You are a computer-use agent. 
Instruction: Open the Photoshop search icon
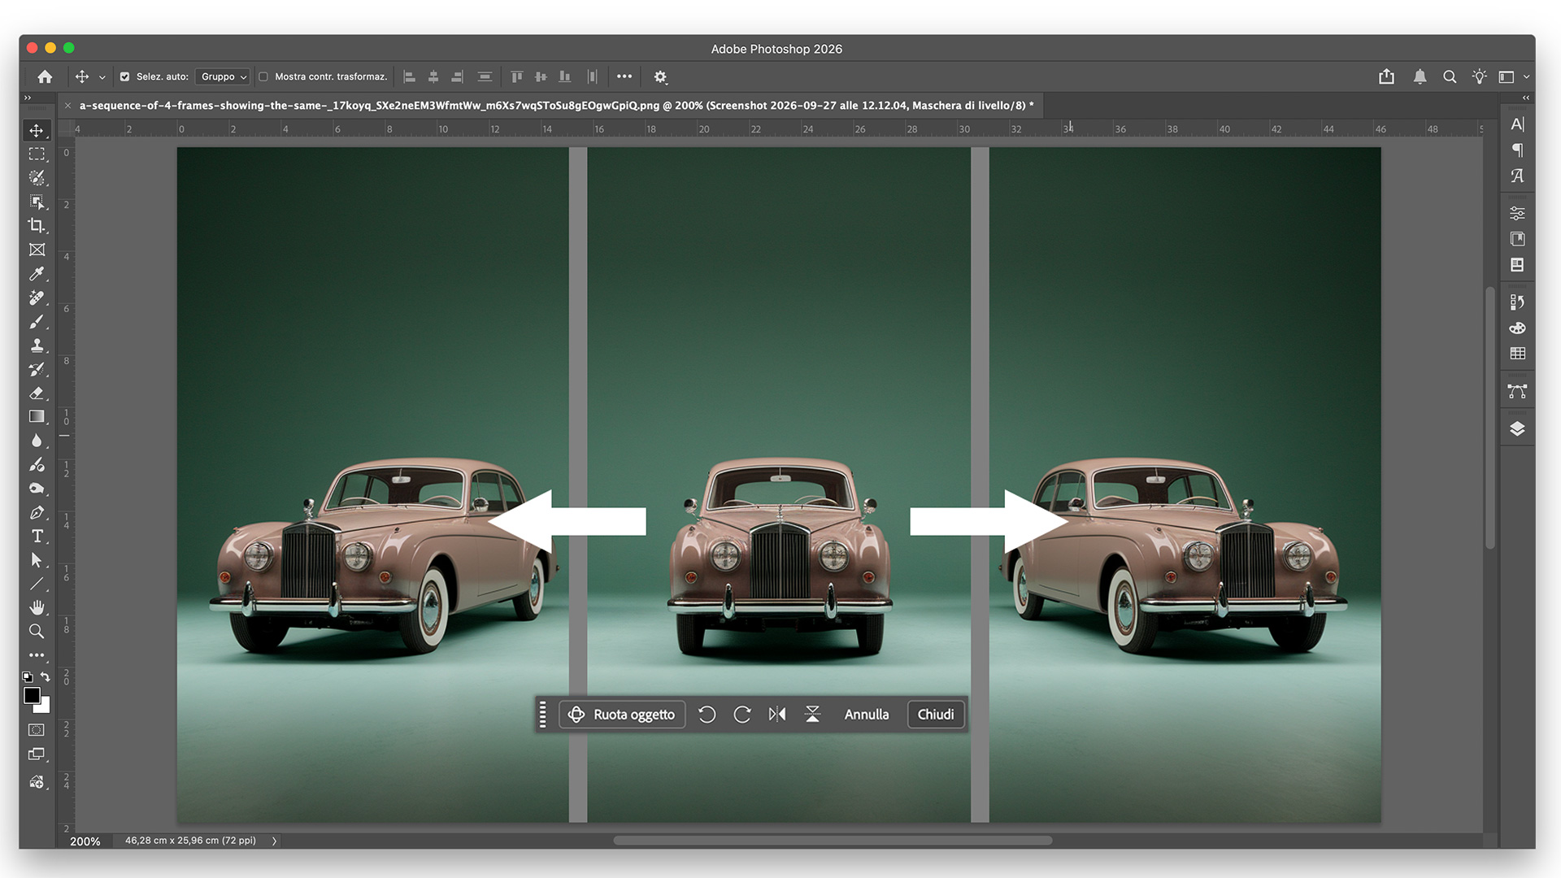click(x=1450, y=76)
